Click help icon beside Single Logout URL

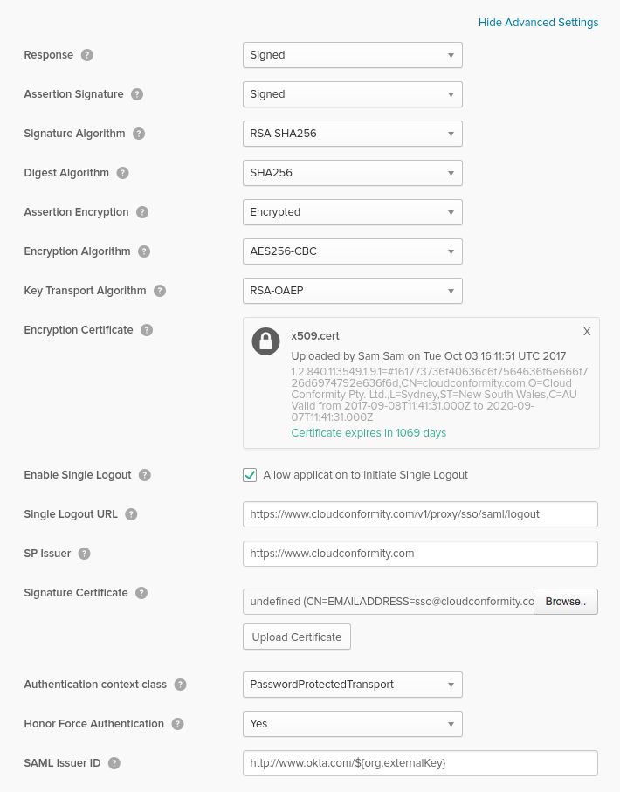coord(131,514)
